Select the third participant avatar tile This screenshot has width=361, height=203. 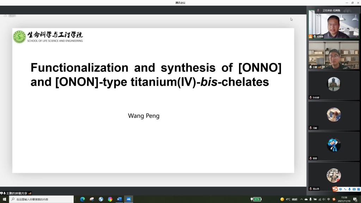pyautogui.click(x=334, y=85)
